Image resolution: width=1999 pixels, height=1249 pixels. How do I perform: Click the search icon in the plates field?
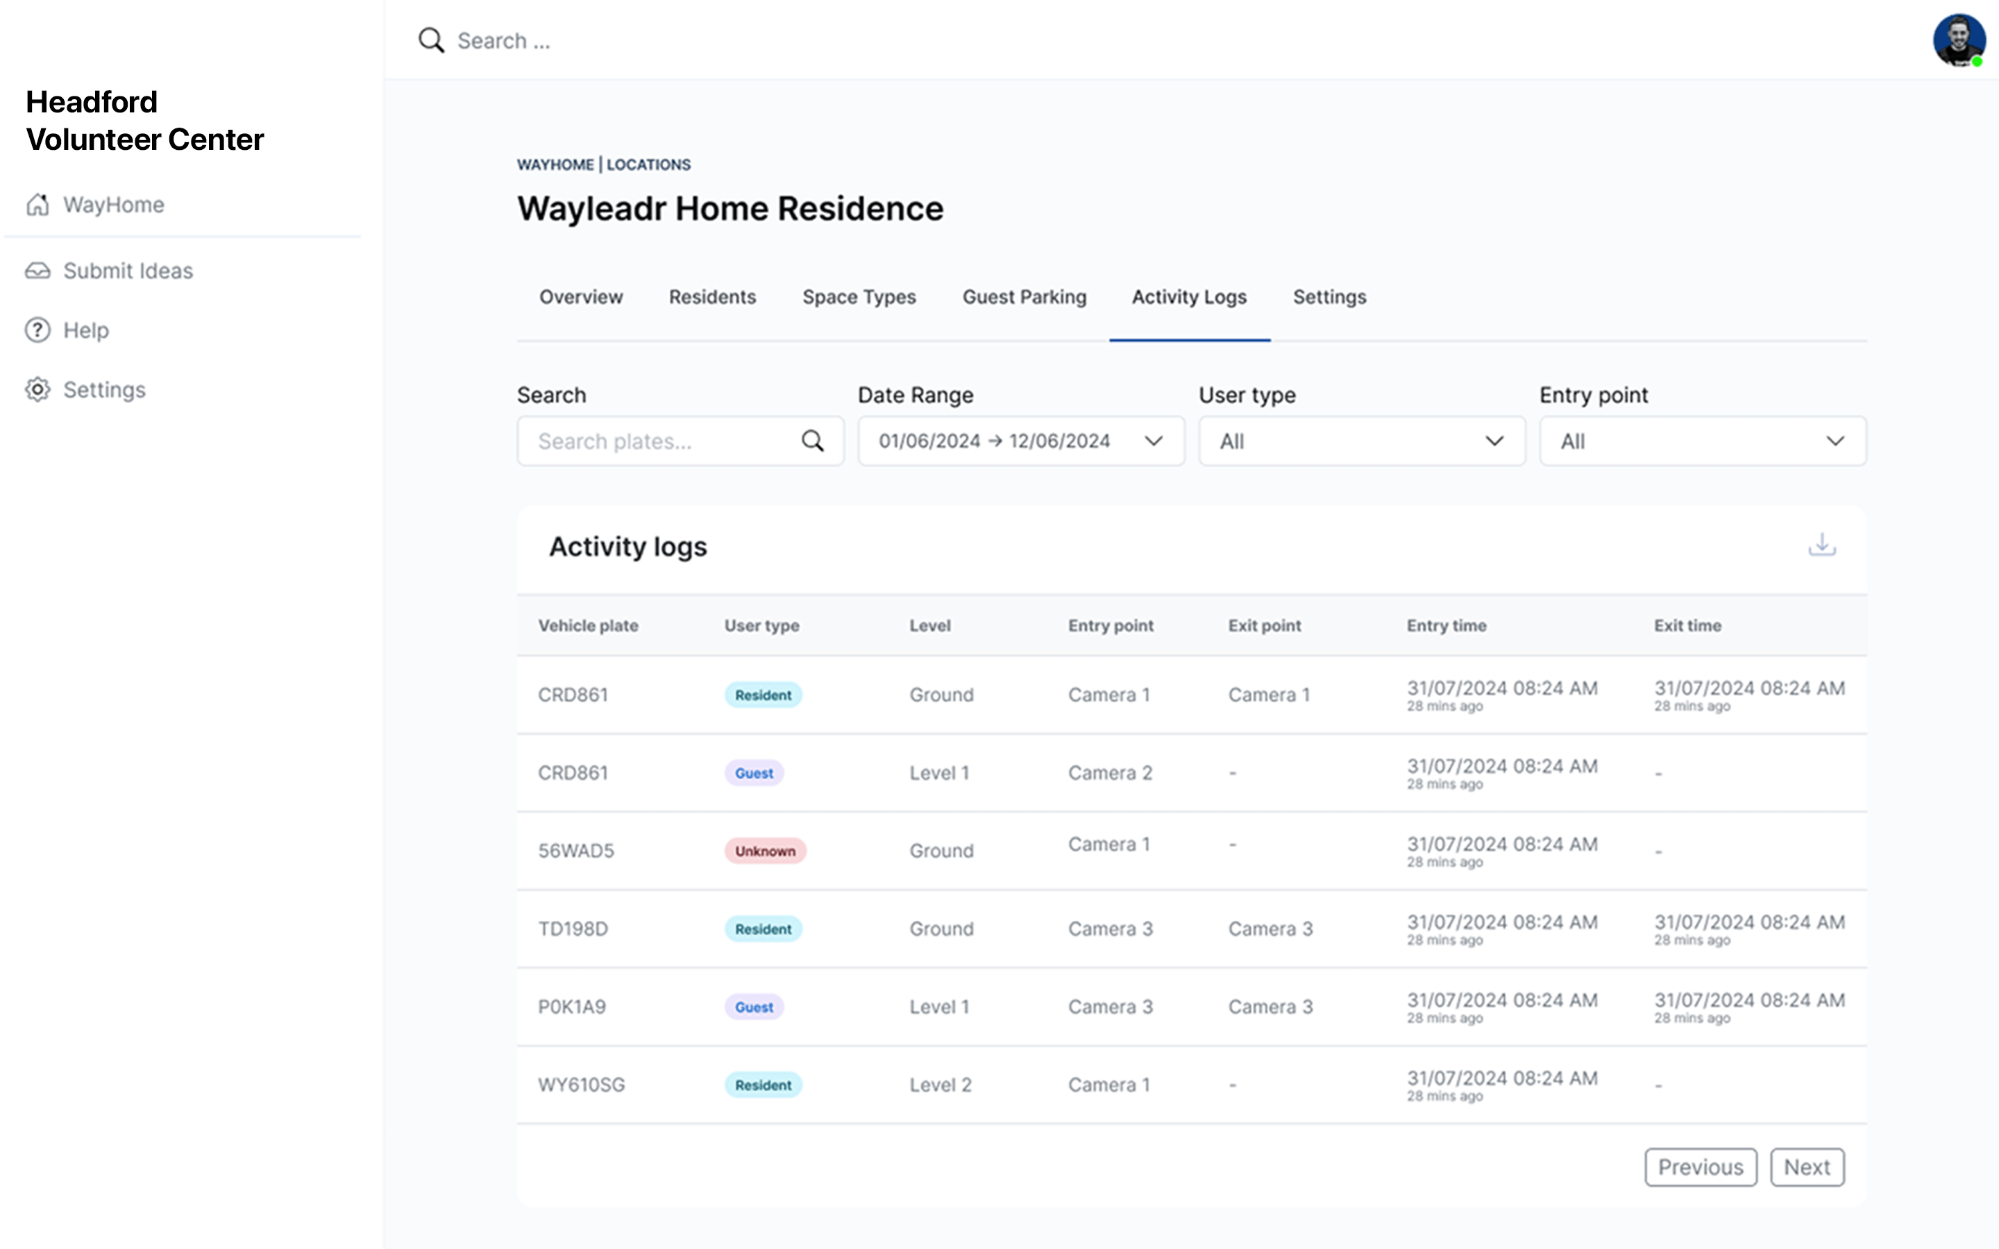pyautogui.click(x=813, y=441)
